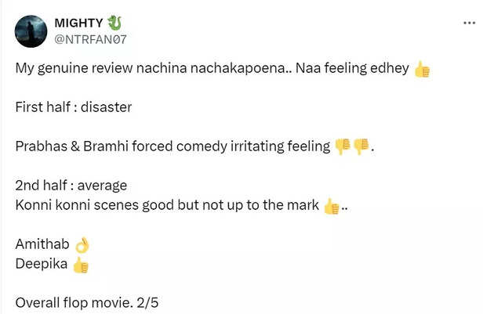Click the first thumbs down emoji
This screenshot has width=483, height=314.
[x=342, y=146]
